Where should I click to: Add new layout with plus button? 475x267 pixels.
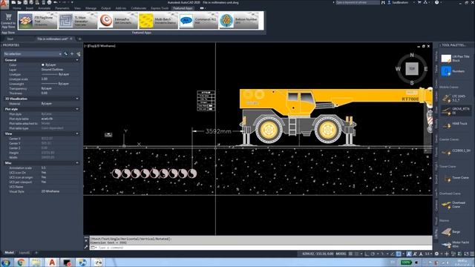coord(36,252)
